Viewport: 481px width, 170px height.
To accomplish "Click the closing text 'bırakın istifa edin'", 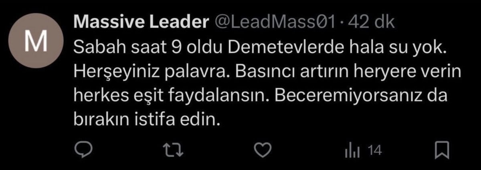I will 147,120.
